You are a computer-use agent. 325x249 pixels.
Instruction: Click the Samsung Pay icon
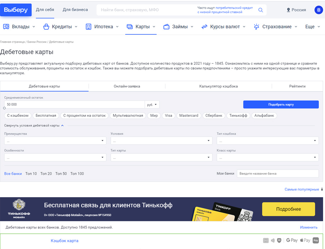(316, 240)
